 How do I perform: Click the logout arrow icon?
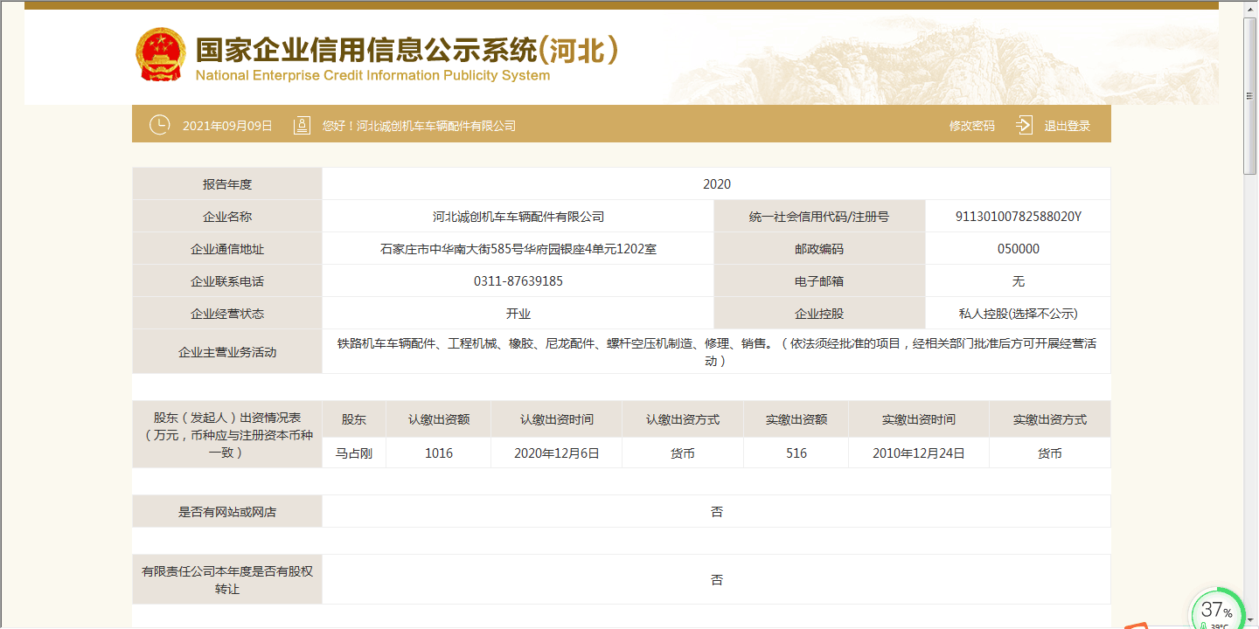[x=1024, y=125]
